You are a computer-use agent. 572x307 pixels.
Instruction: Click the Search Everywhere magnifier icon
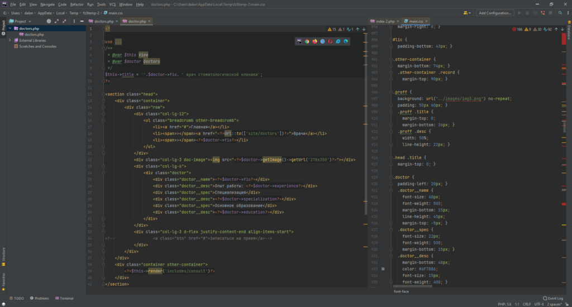(560, 13)
